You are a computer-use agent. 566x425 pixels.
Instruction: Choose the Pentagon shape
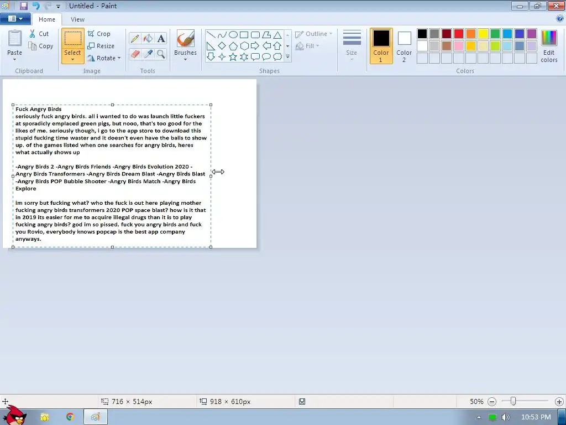pyautogui.click(x=233, y=46)
